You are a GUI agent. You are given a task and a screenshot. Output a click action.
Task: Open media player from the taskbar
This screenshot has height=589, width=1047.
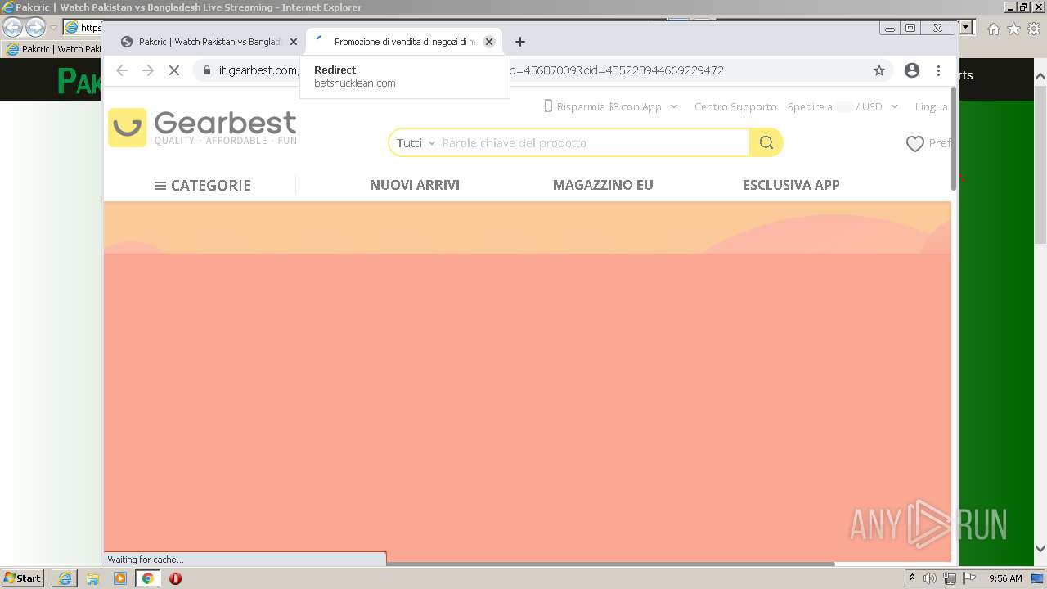[x=120, y=578]
